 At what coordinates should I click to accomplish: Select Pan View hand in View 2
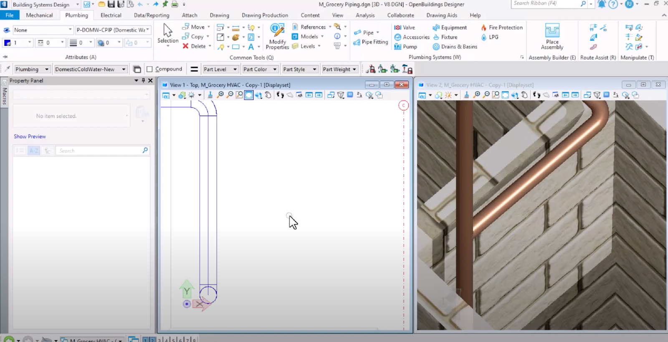point(524,95)
